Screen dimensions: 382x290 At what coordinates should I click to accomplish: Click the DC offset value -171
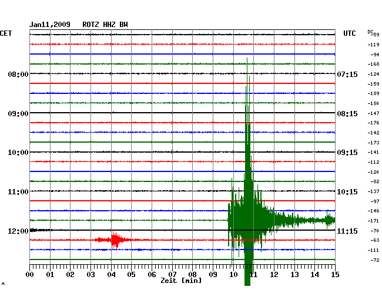point(373,221)
